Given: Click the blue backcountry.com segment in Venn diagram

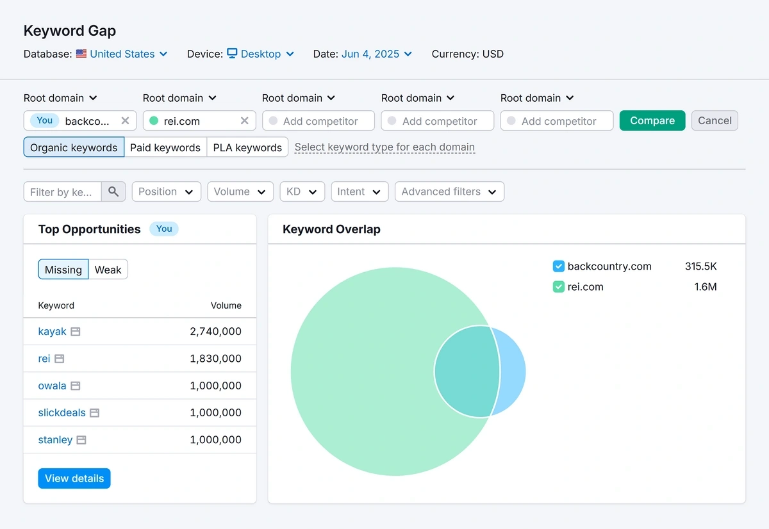Looking at the screenshot, I should [x=513, y=371].
